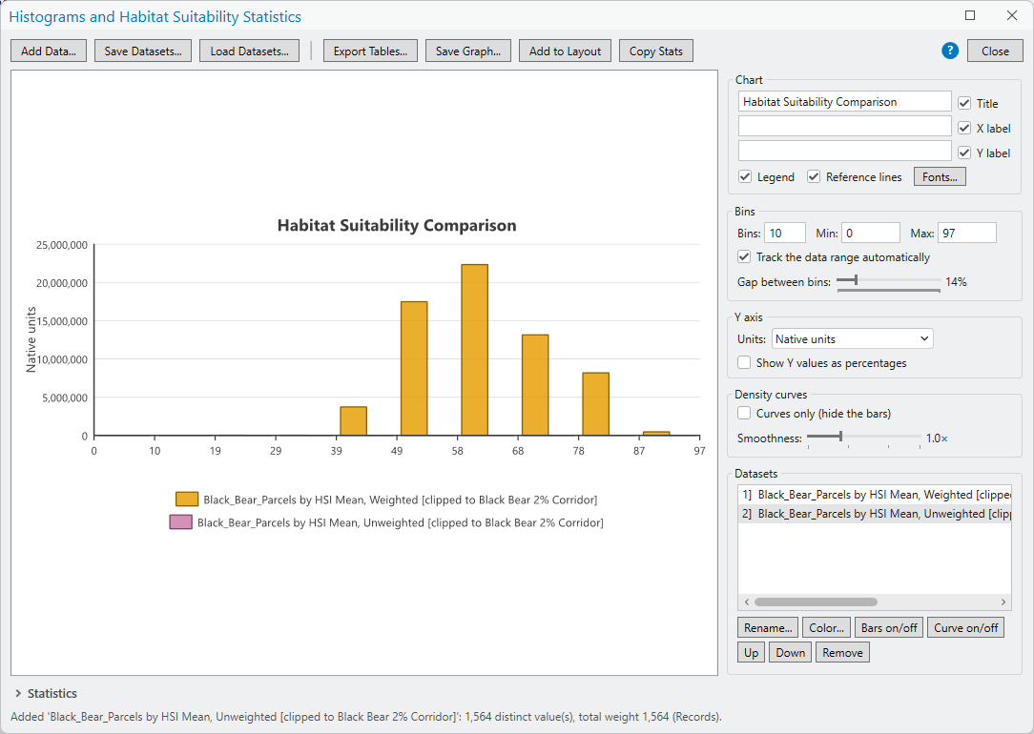Image resolution: width=1034 pixels, height=734 pixels.
Task: Uncheck Reference lines checkbox
Action: click(x=814, y=176)
